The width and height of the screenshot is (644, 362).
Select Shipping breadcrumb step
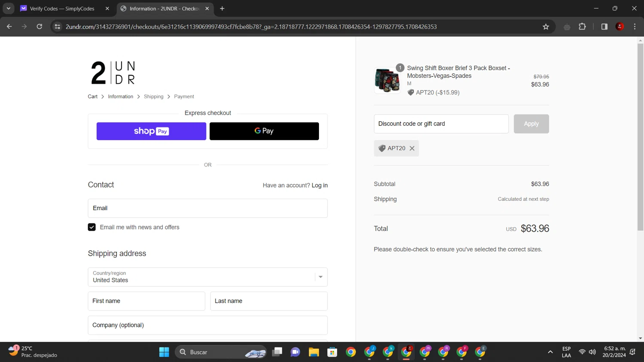pyautogui.click(x=154, y=97)
